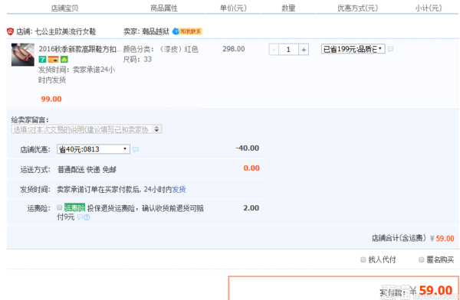Click the unit price 298.00
This screenshot has height=300, width=460.
[234, 49]
